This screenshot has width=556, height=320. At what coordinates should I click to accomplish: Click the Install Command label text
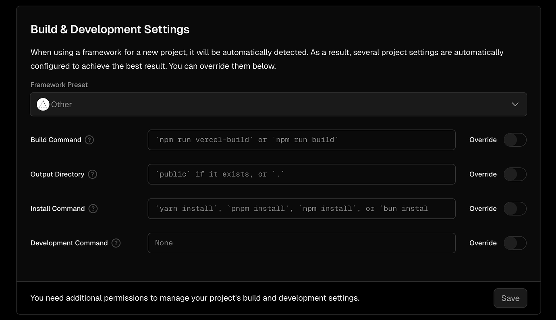58,209
